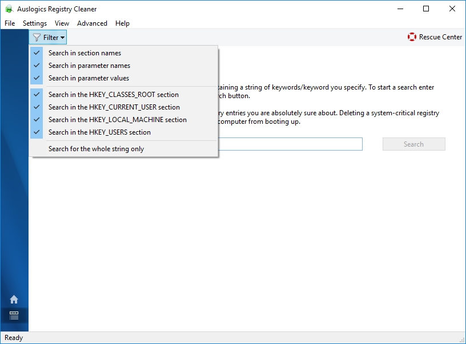
Task: Open the View menu
Action: point(62,23)
